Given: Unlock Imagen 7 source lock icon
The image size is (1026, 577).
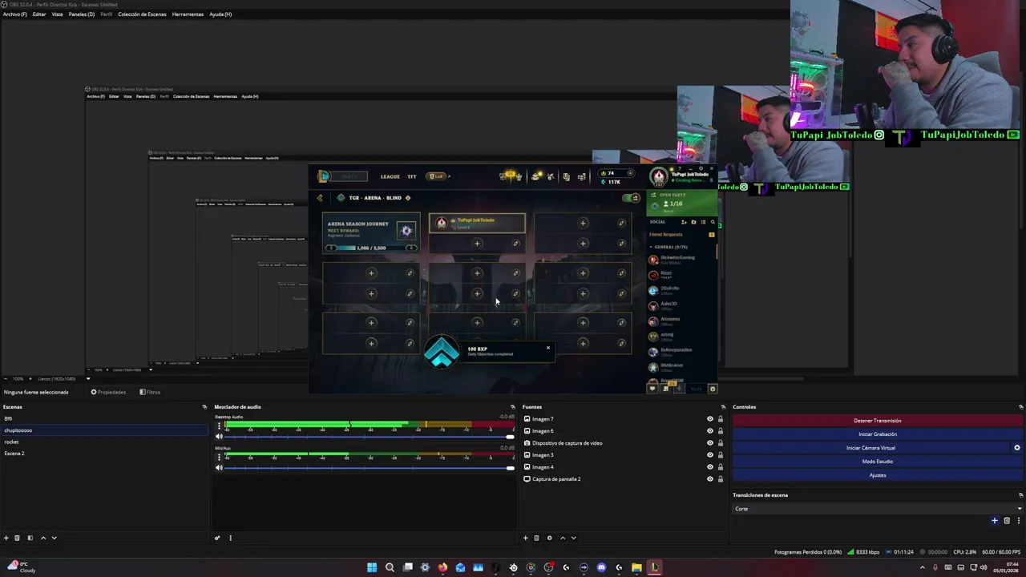Looking at the screenshot, I should [x=720, y=419].
